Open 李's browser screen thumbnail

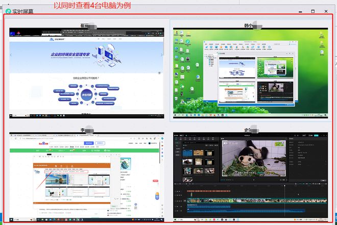click(87, 177)
